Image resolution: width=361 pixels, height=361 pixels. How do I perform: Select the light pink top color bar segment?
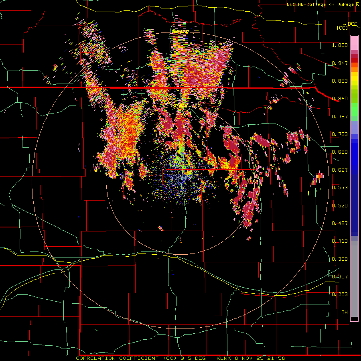click(x=354, y=43)
